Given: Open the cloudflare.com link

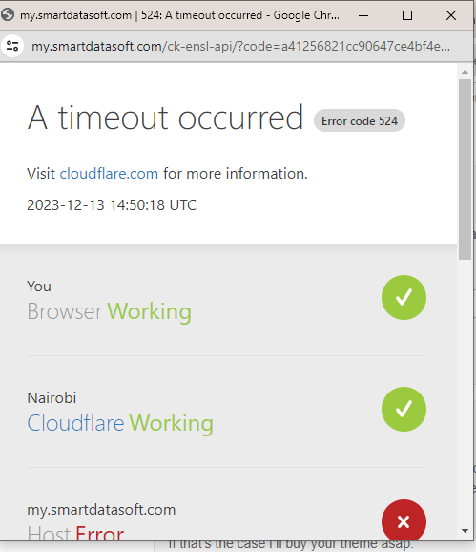Looking at the screenshot, I should (109, 174).
